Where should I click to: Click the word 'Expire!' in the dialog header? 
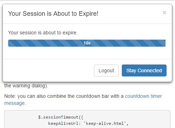tap(88, 14)
